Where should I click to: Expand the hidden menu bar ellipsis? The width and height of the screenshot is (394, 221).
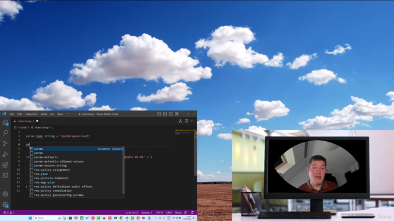[68, 114]
